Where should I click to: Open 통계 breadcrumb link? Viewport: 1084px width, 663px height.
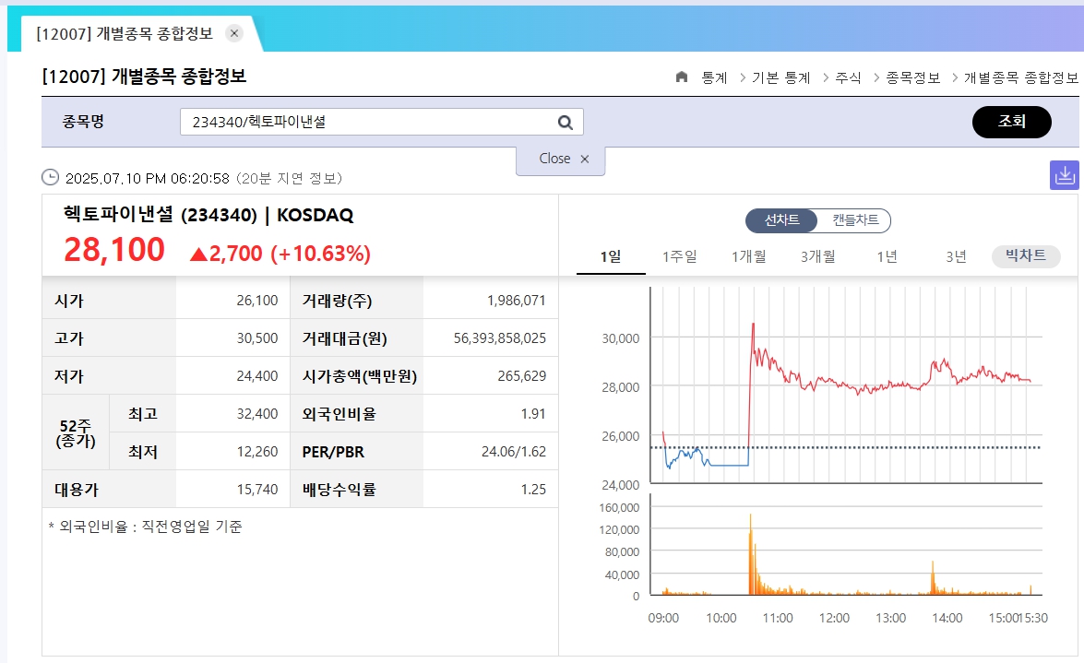click(x=714, y=78)
